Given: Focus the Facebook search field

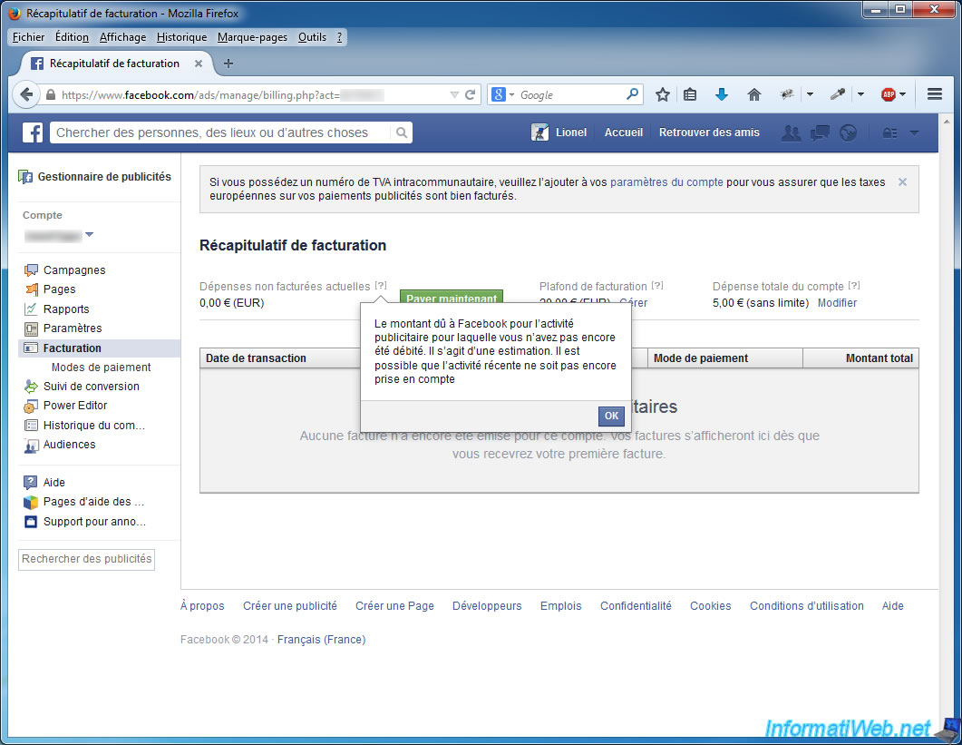Looking at the screenshot, I should [221, 132].
